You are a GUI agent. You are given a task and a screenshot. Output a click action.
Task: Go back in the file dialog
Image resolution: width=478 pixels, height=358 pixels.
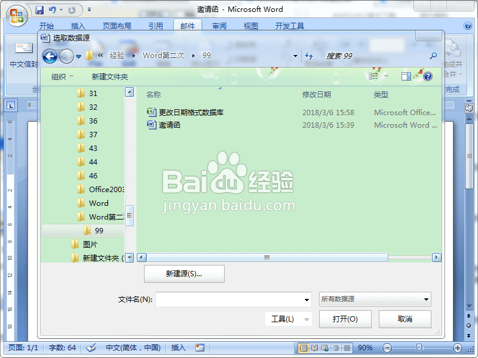coord(50,56)
